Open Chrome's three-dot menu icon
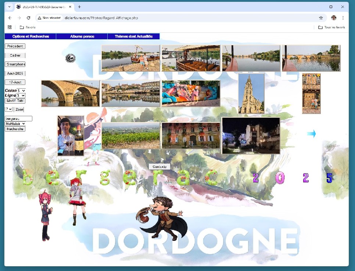355x271 pixels. [x=343, y=17]
